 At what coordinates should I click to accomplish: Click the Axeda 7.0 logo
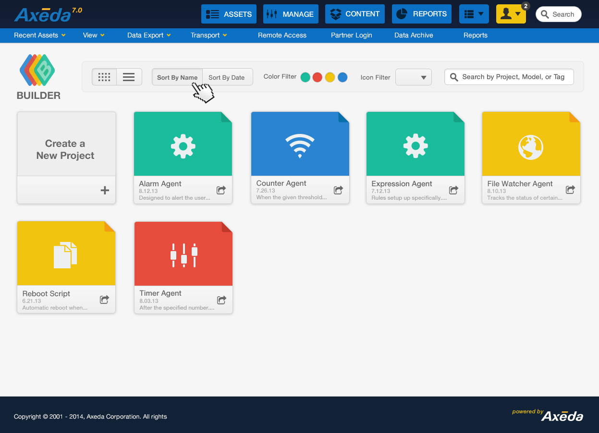point(48,14)
